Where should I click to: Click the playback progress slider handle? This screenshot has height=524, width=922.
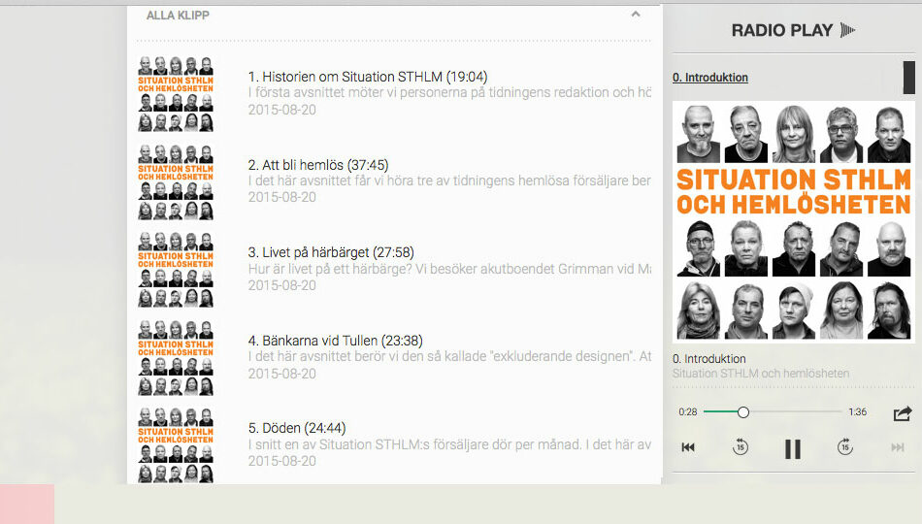[x=743, y=412]
